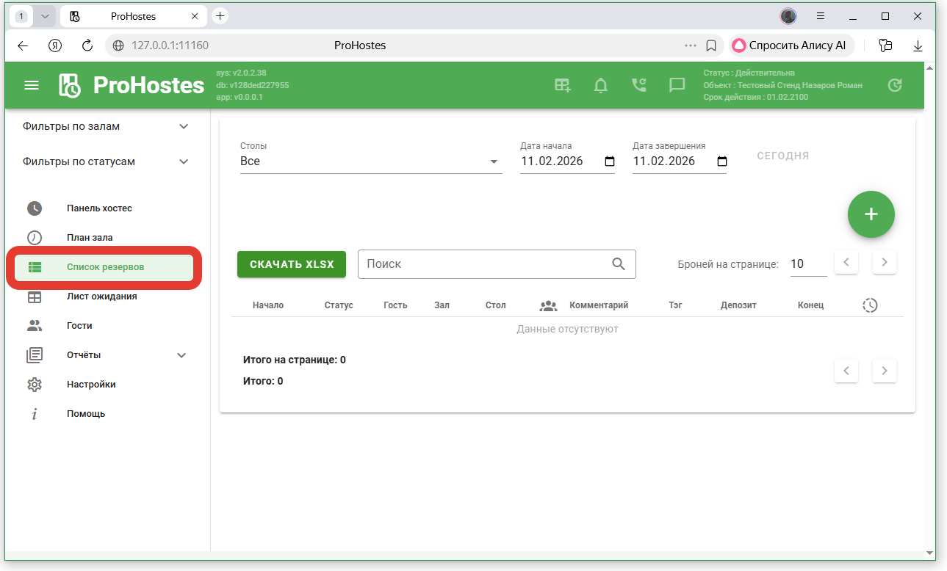The width and height of the screenshot is (947, 571).
Task: Open Настройки in the sidebar
Action: (x=91, y=385)
